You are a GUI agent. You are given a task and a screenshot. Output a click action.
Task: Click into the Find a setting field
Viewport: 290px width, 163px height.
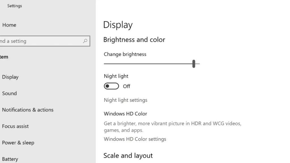40,41
